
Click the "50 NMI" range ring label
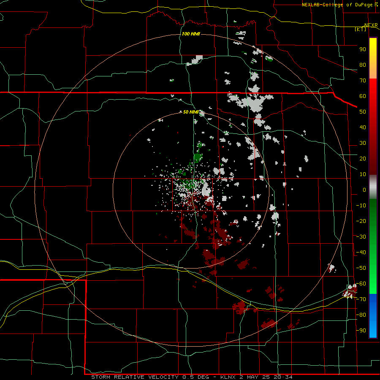pos(191,112)
